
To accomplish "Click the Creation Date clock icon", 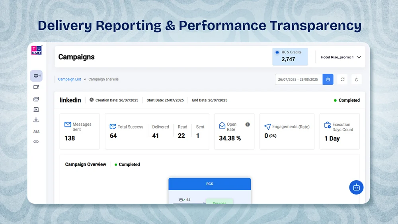I will click(92, 100).
